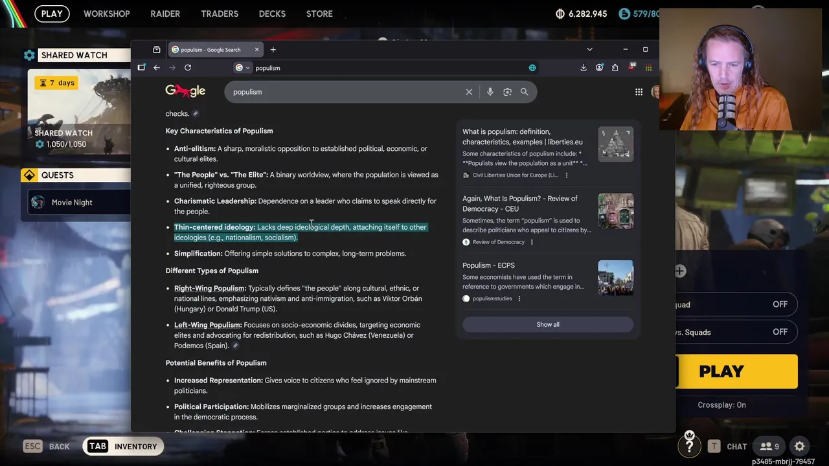The width and height of the screenshot is (829, 466).
Task: Open the tab search icon left of the tab
Action: click(x=157, y=50)
